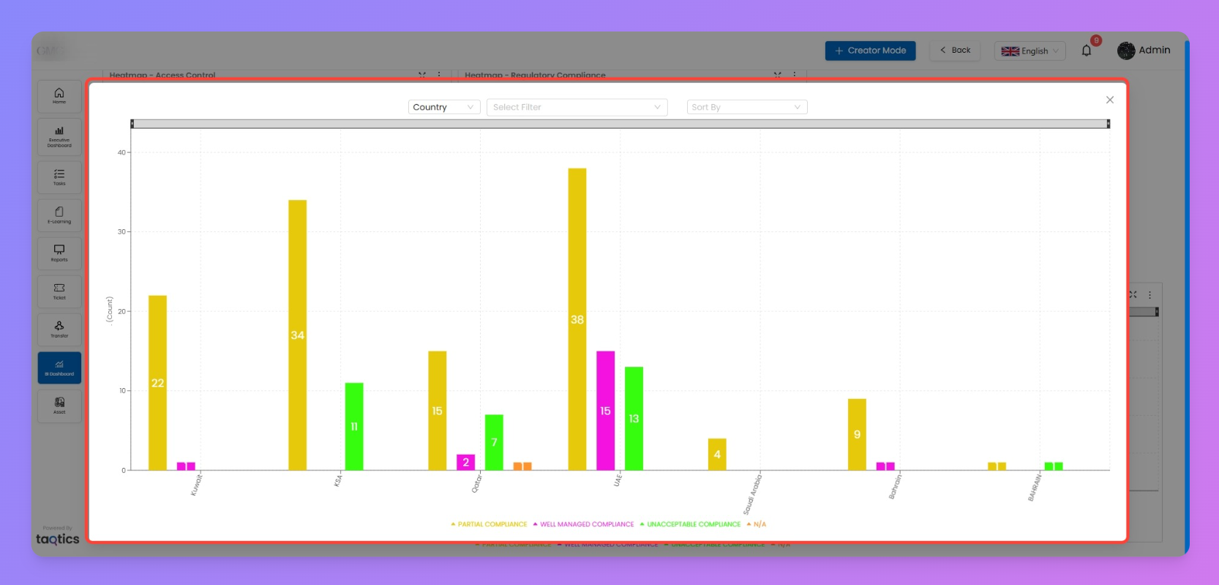The width and height of the screenshot is (1219, 585).
Task: Open the English language selector
Action: coord(1029,51)
